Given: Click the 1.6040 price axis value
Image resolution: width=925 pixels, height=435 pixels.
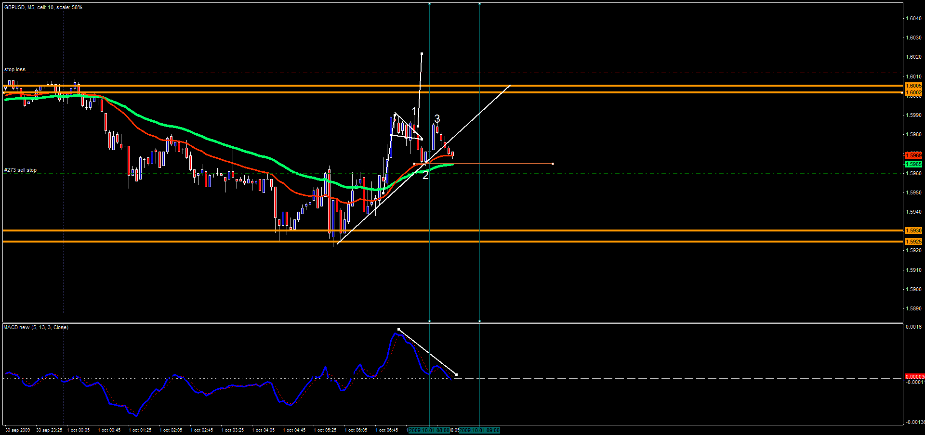Looking at the screenshot, I should tap(914, 18).
